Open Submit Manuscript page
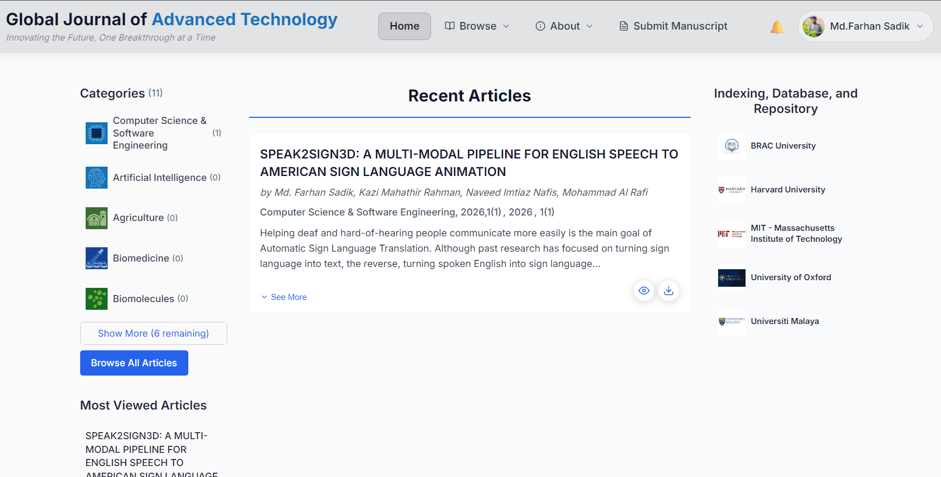This screenshot has width=941, height=477. 674,26
